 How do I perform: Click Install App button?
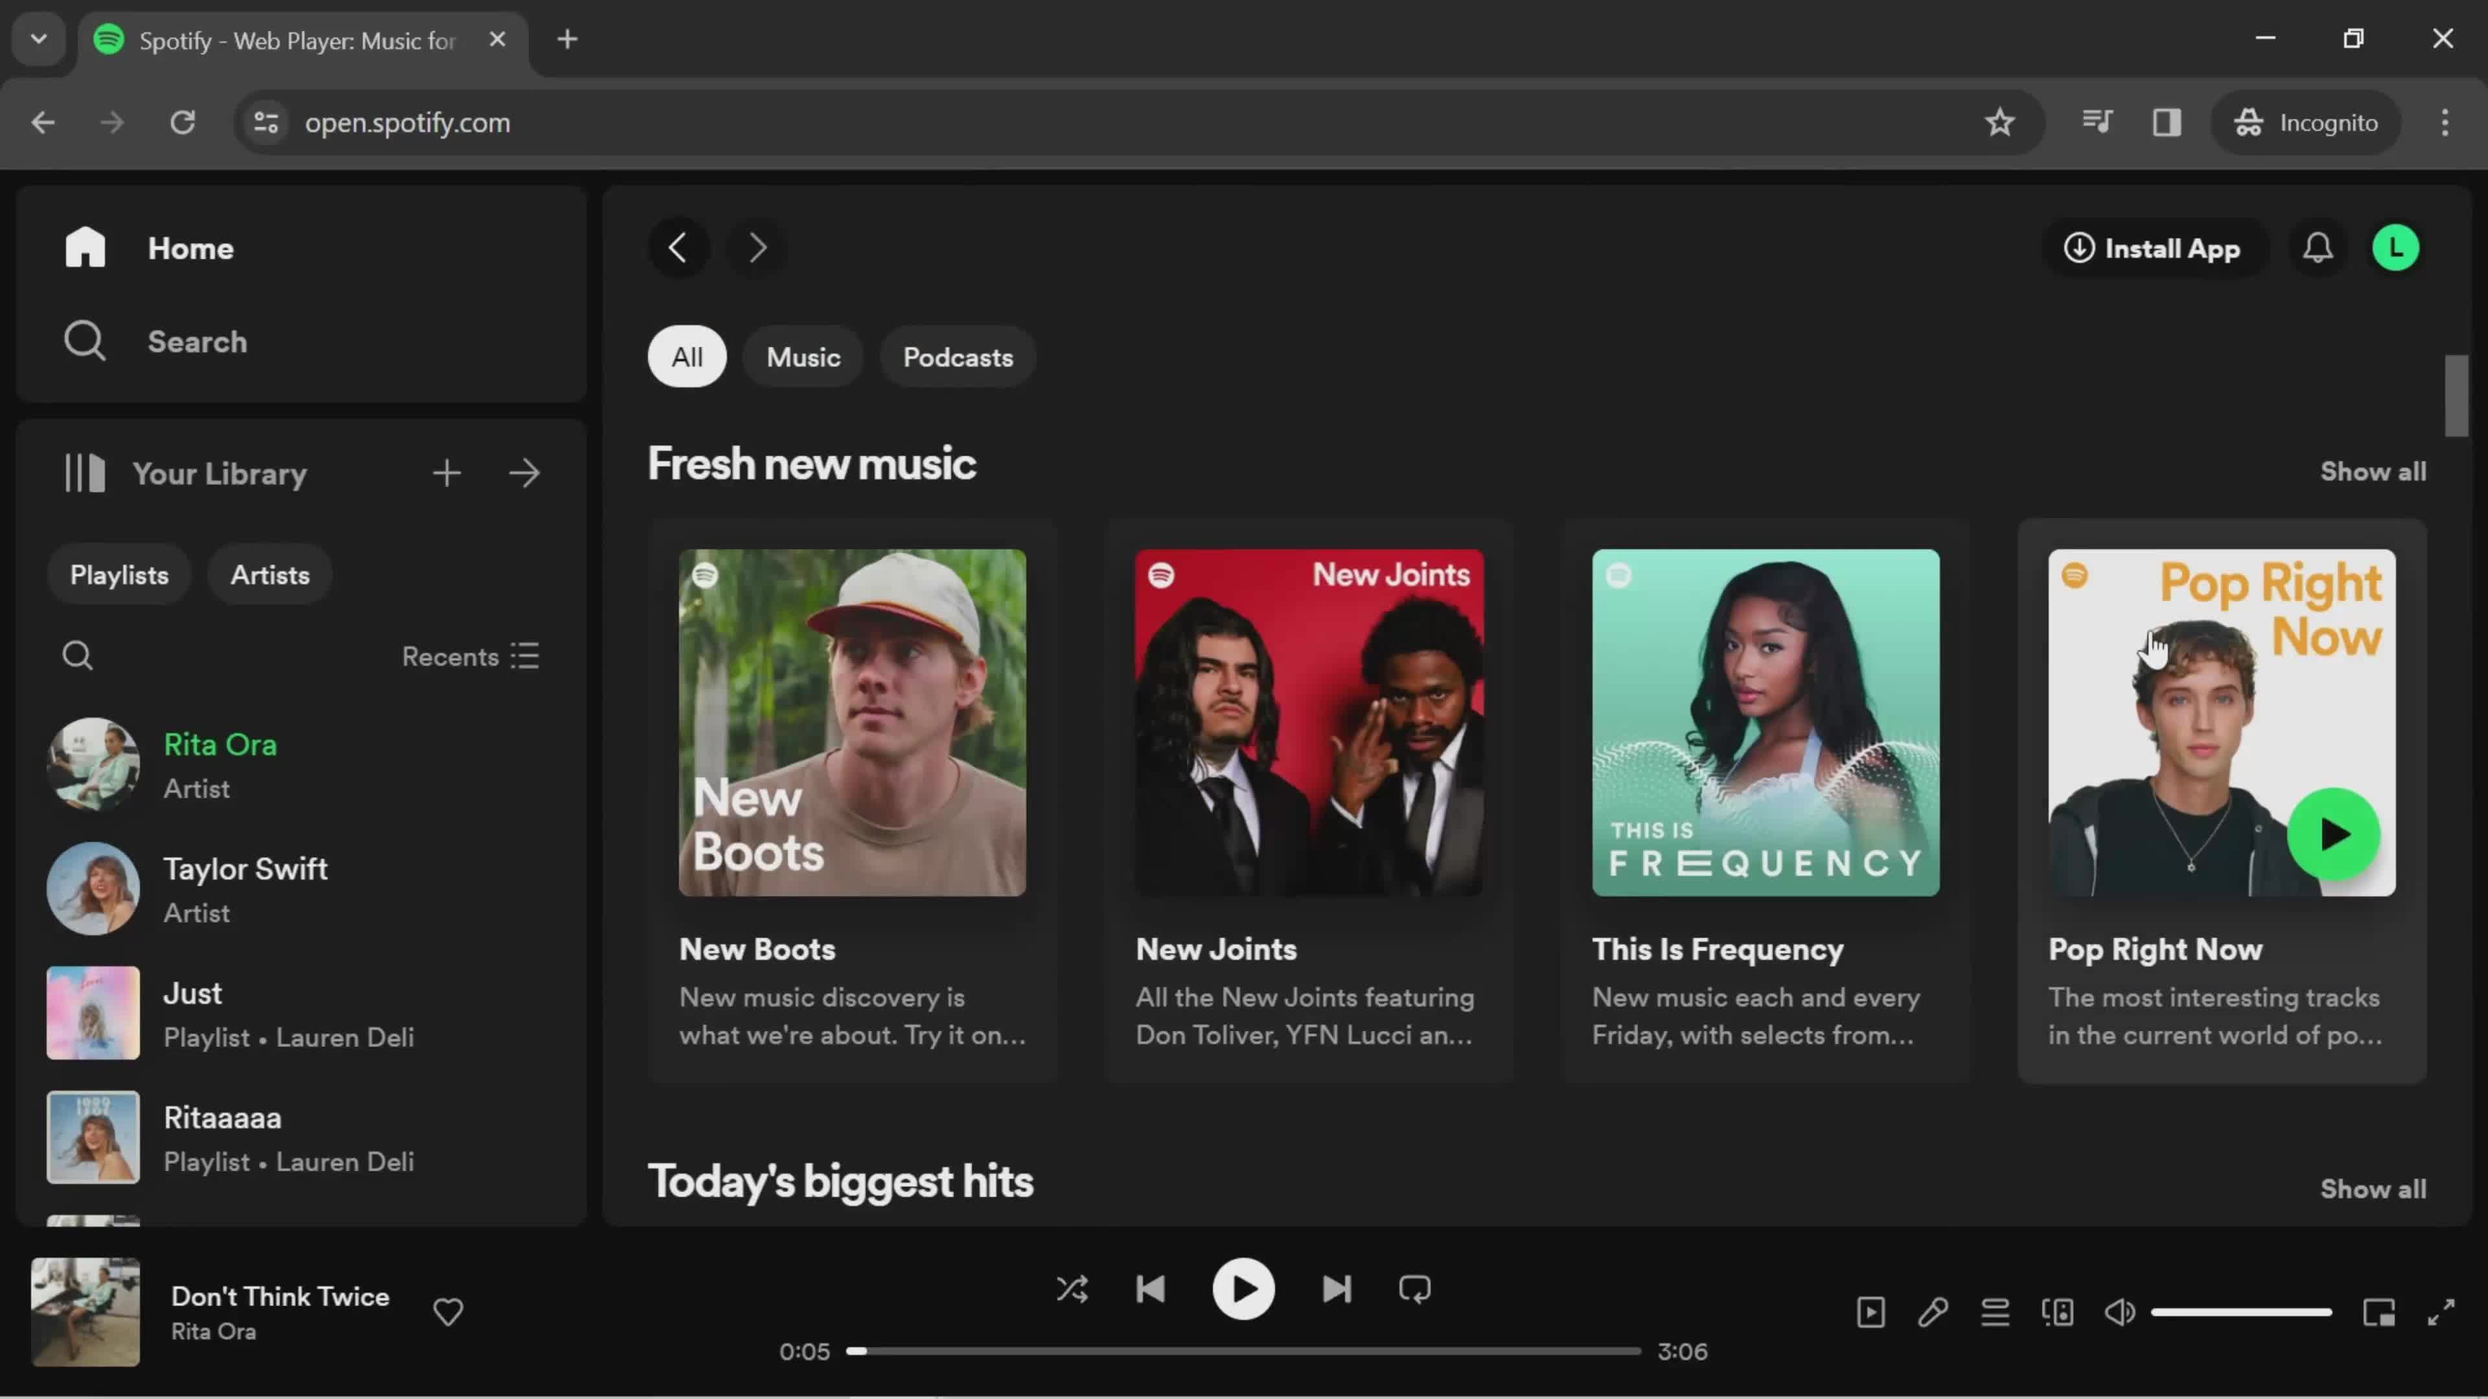coord(2151,247)
